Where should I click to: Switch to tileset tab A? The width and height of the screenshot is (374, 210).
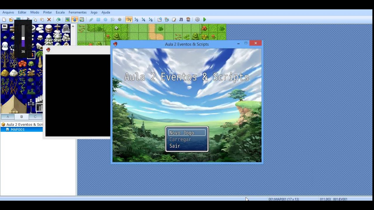pos(8,117)
